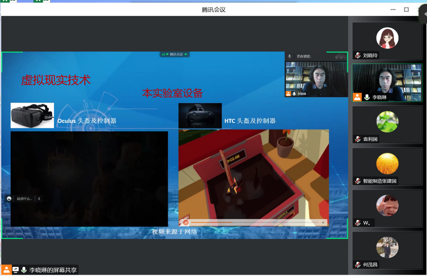
Task: Click the muted mic icon beside W。
Action: click(x=358, y=223)
